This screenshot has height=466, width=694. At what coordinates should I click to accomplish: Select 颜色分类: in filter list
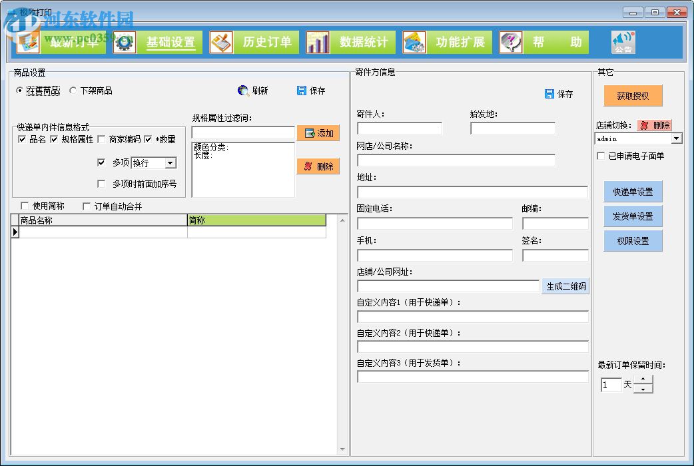click(211, 147)
